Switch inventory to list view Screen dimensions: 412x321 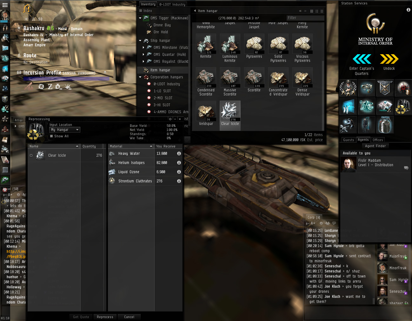click(322, 11)
